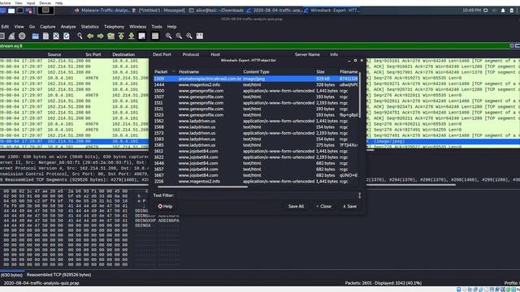Screen dimensions: 520x292
Task: Open Wireshark's Help menu
Action: 171,27
